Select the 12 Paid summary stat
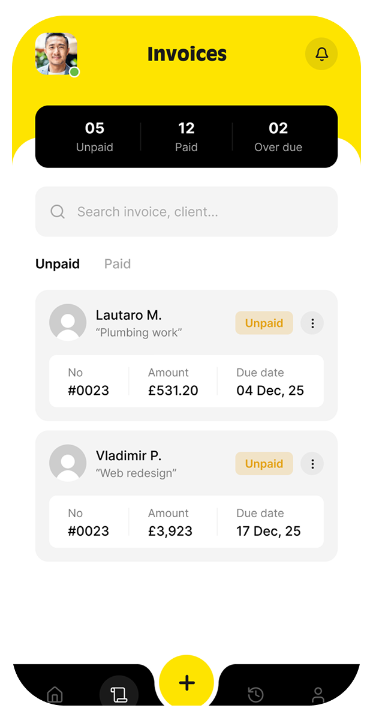The height and width of the screenshot is (720, 373). 186,137
